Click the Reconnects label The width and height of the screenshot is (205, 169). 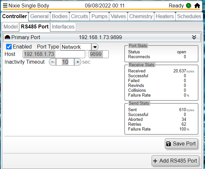click(139, 57)
